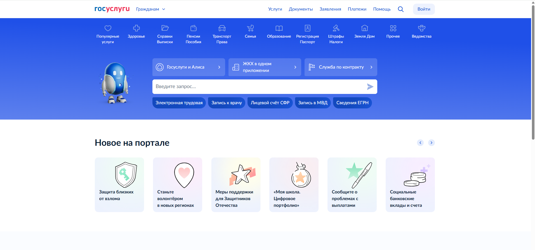Open the Земля Дом house icon
Screen dimensions: 535x250
[x=365, y=28]
